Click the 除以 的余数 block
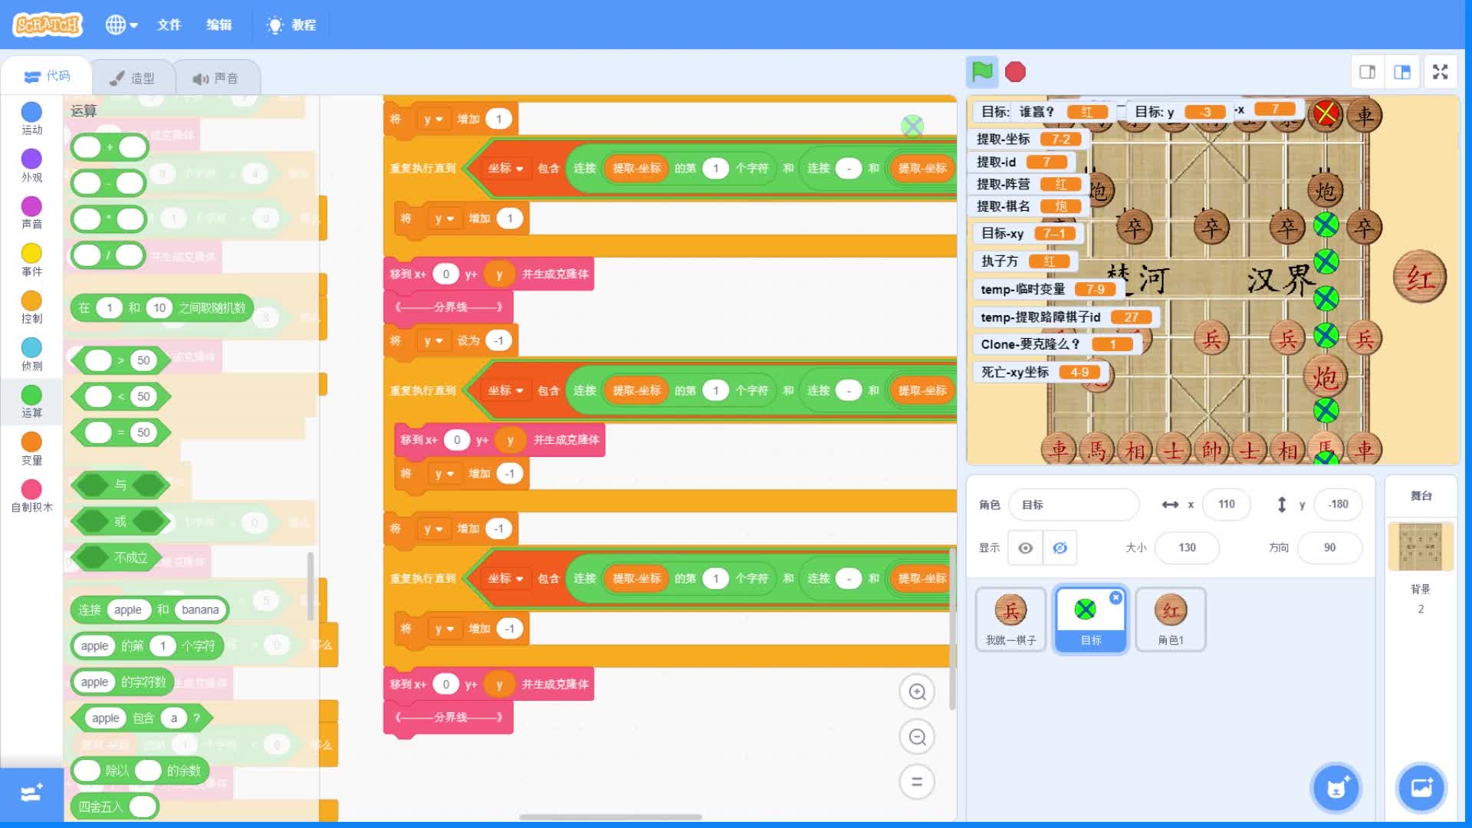1472x828 pixels. 140,770
